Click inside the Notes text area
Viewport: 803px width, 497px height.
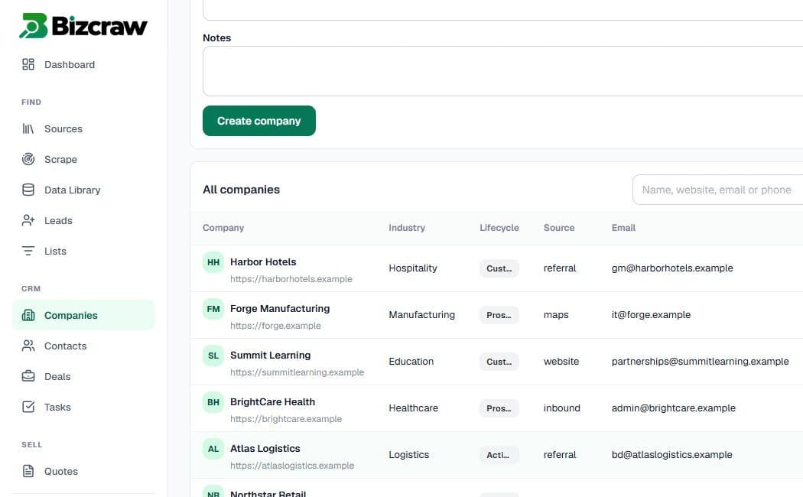coord(503,71)
